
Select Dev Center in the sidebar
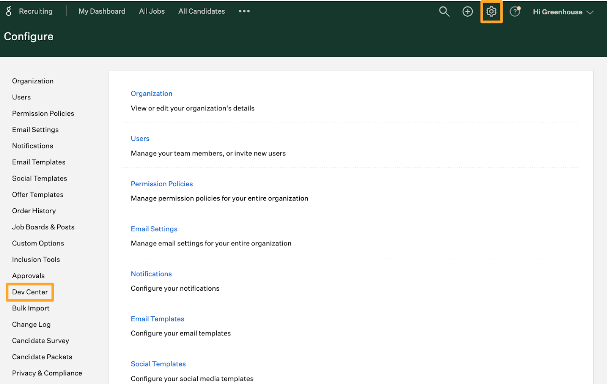30,292
